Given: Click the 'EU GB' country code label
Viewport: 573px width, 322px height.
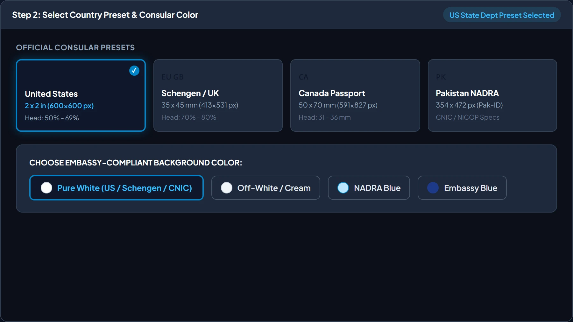Looking at the screenshot, I should tap(173, 77).
